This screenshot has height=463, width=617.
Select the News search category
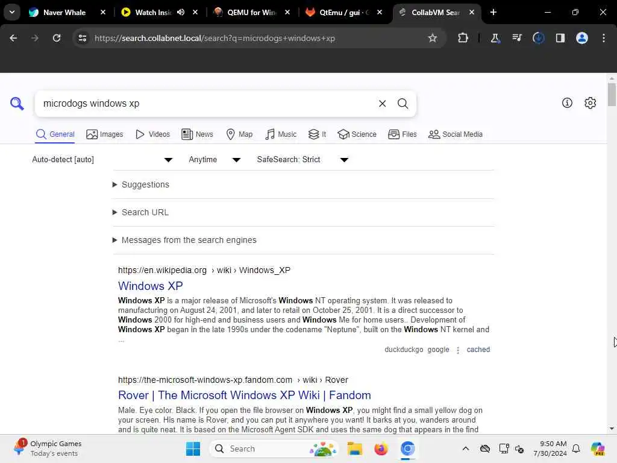click(x=197, y=134)
